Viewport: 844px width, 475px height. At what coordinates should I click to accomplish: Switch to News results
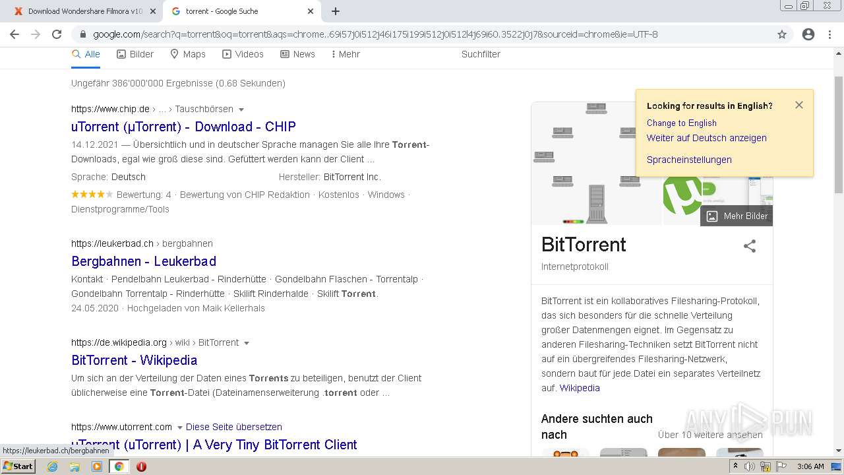pyautogui.click(x=297, y=54)
